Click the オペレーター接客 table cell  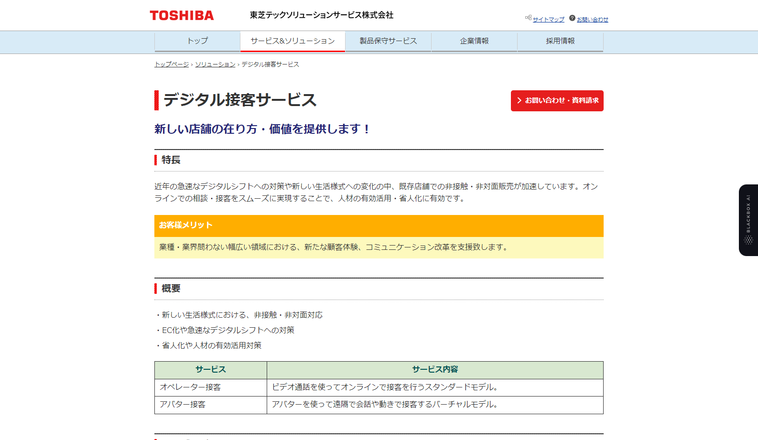[x=211, y=387]
